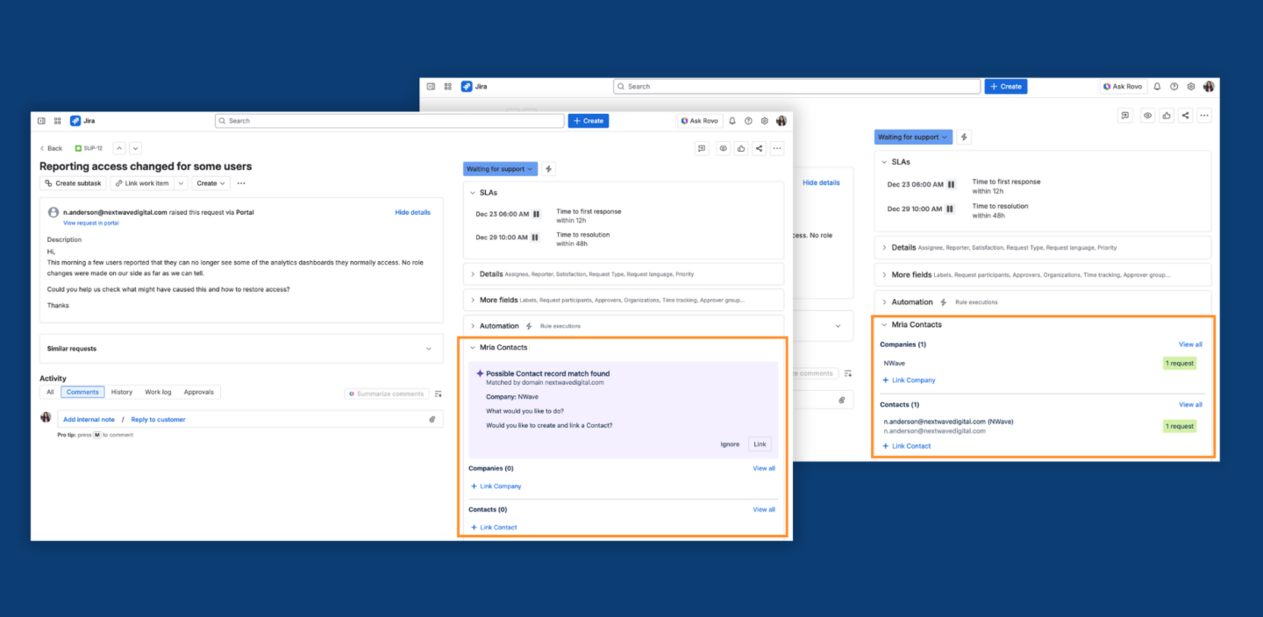The height and width of the screenshot is (617, 1263).
Task: Click the Link button for the matched contact
Action: coord(760,444)
